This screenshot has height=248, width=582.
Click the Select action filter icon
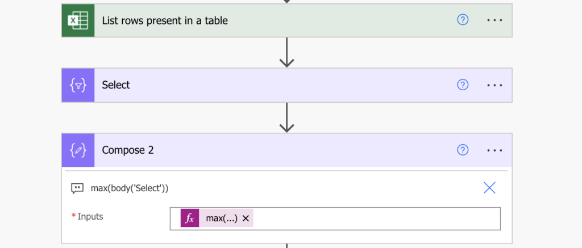78,85
